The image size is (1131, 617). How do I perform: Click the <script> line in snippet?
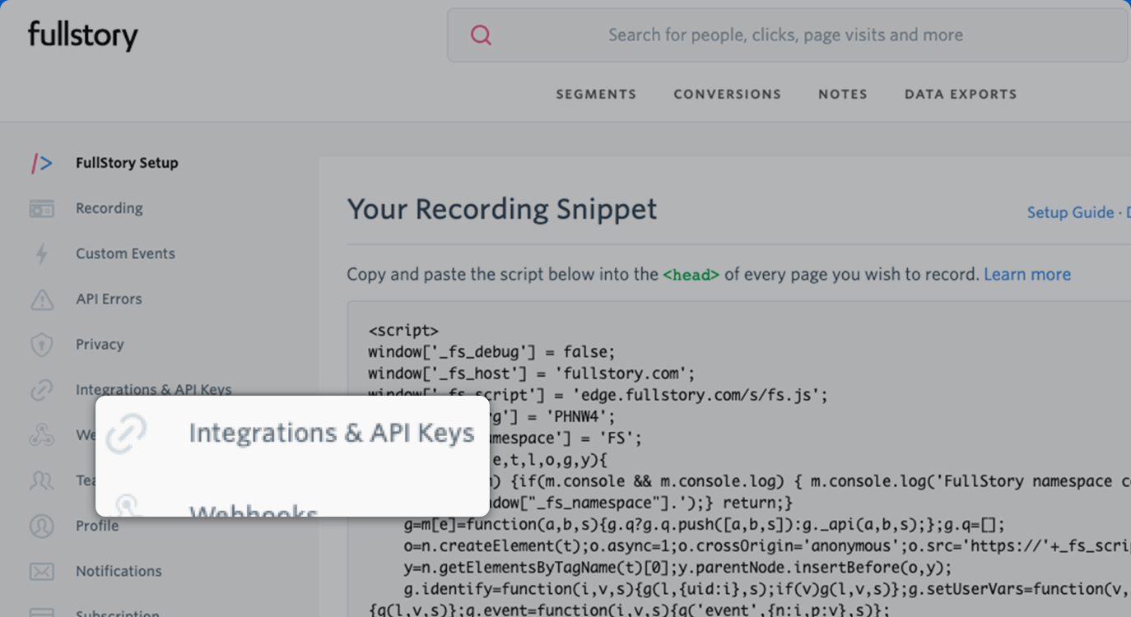(x=403, y=331)
